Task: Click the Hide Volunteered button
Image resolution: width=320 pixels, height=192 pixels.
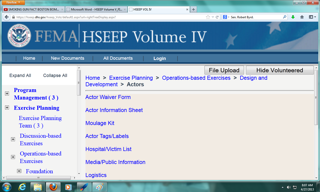Action: (280, 70)
